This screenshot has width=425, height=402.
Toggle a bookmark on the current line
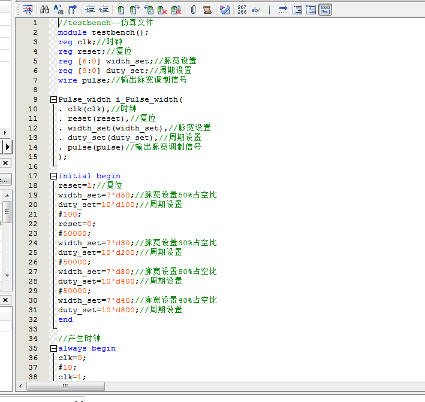121,10
